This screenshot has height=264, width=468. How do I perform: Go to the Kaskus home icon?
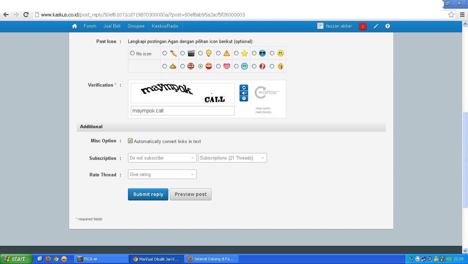(x=75, y=26)
